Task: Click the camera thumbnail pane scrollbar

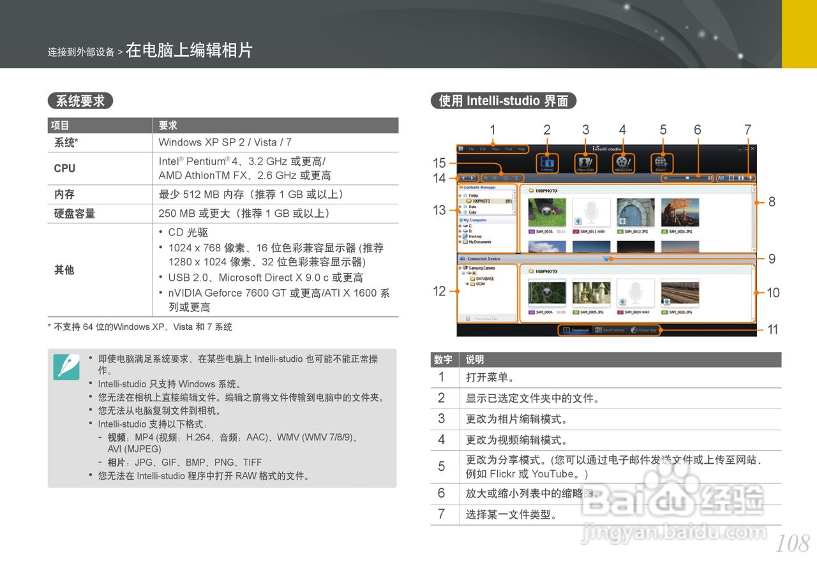Action: (754, 293)
